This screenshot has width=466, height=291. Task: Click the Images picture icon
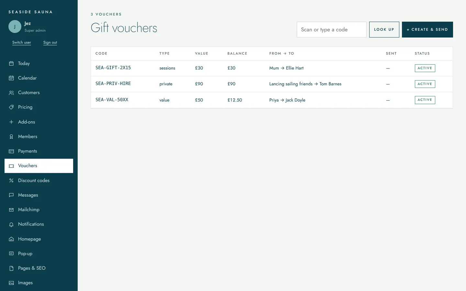(11, 283)
